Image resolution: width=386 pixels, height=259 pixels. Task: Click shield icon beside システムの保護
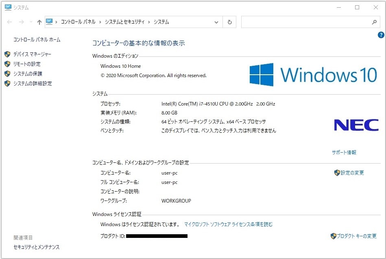[x=7, y=74]
